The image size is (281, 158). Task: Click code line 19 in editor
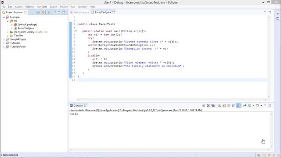tap(172, 80)
